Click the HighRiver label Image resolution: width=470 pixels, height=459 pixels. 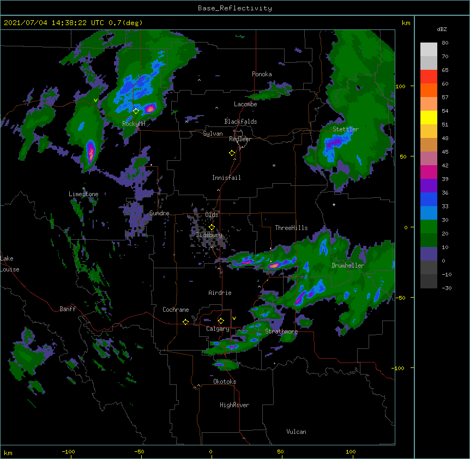(x=234, y=406)
